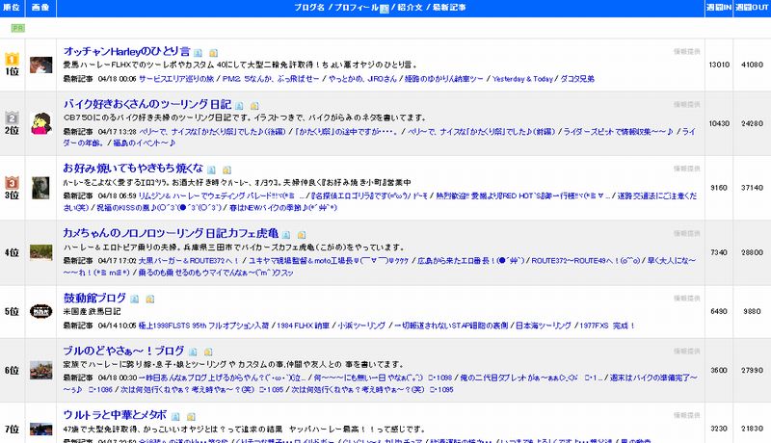Viewport: 771px width, 443px height.
Task: Select the weekly OUT value 37140
Action: coord(753,188)
